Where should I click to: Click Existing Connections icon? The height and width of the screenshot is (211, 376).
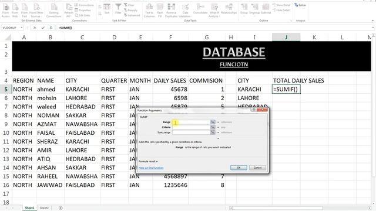point(53,11)
